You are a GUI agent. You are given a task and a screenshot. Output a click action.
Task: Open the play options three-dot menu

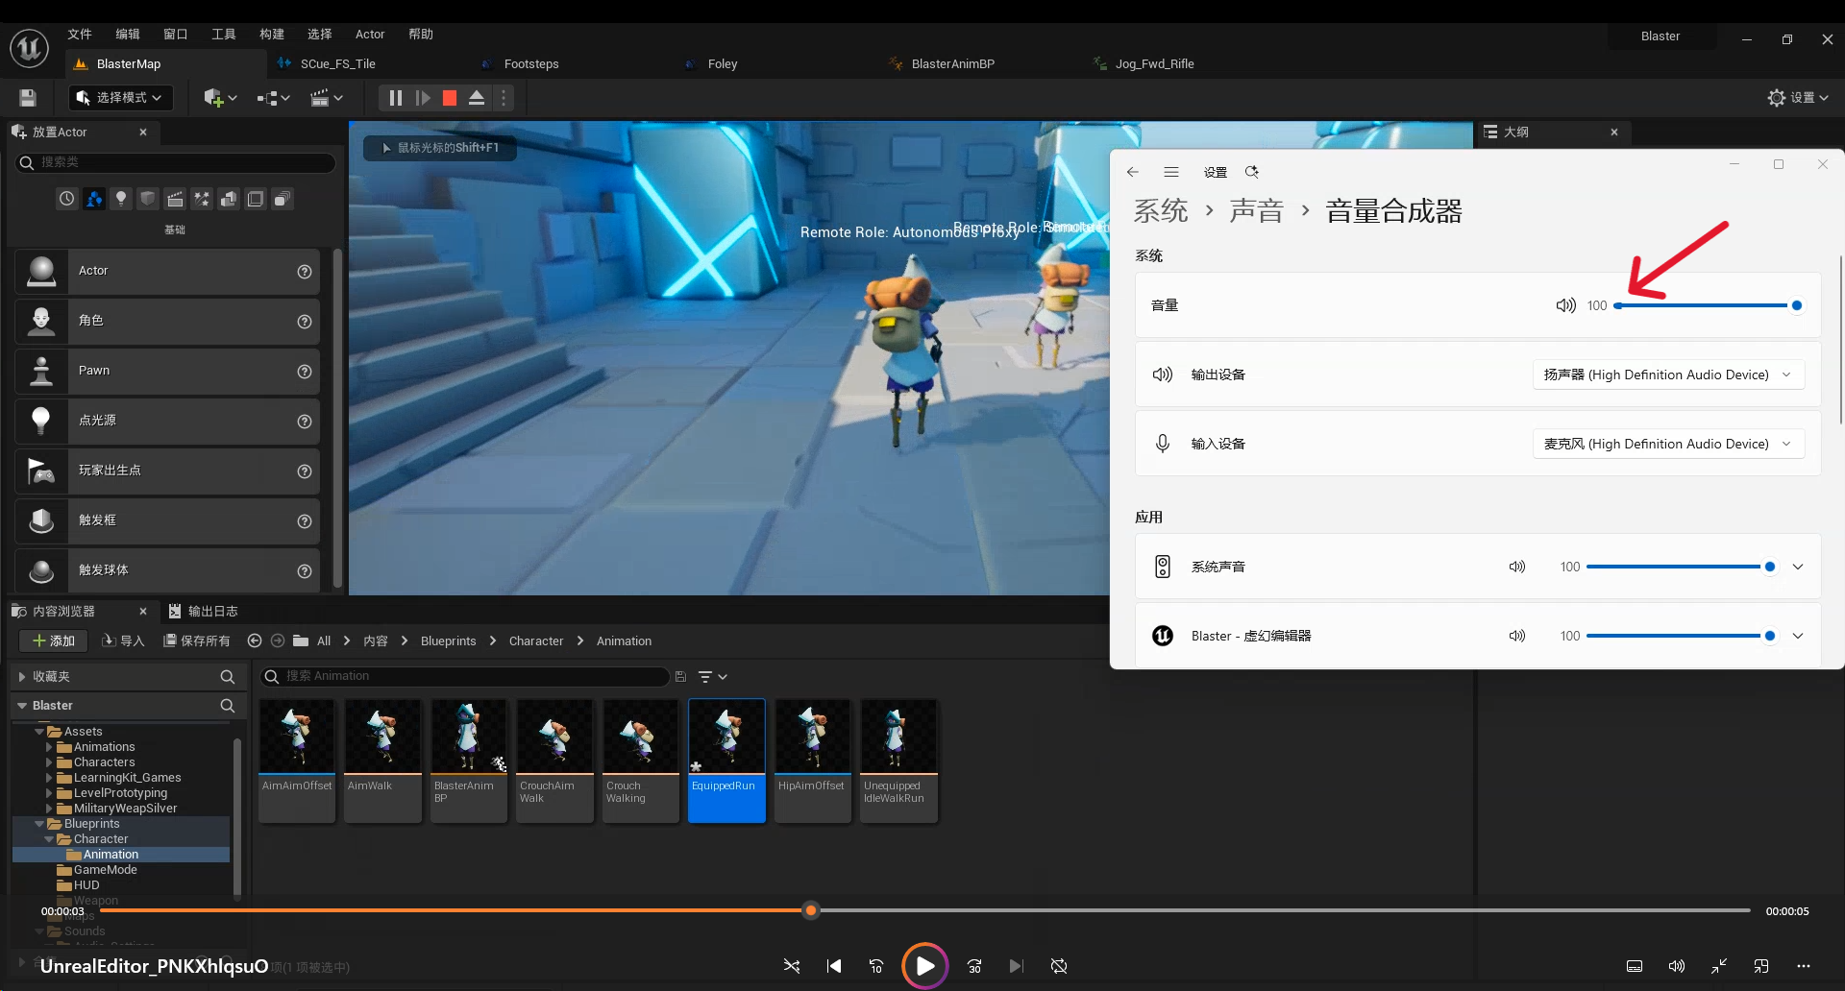(504, 98)
